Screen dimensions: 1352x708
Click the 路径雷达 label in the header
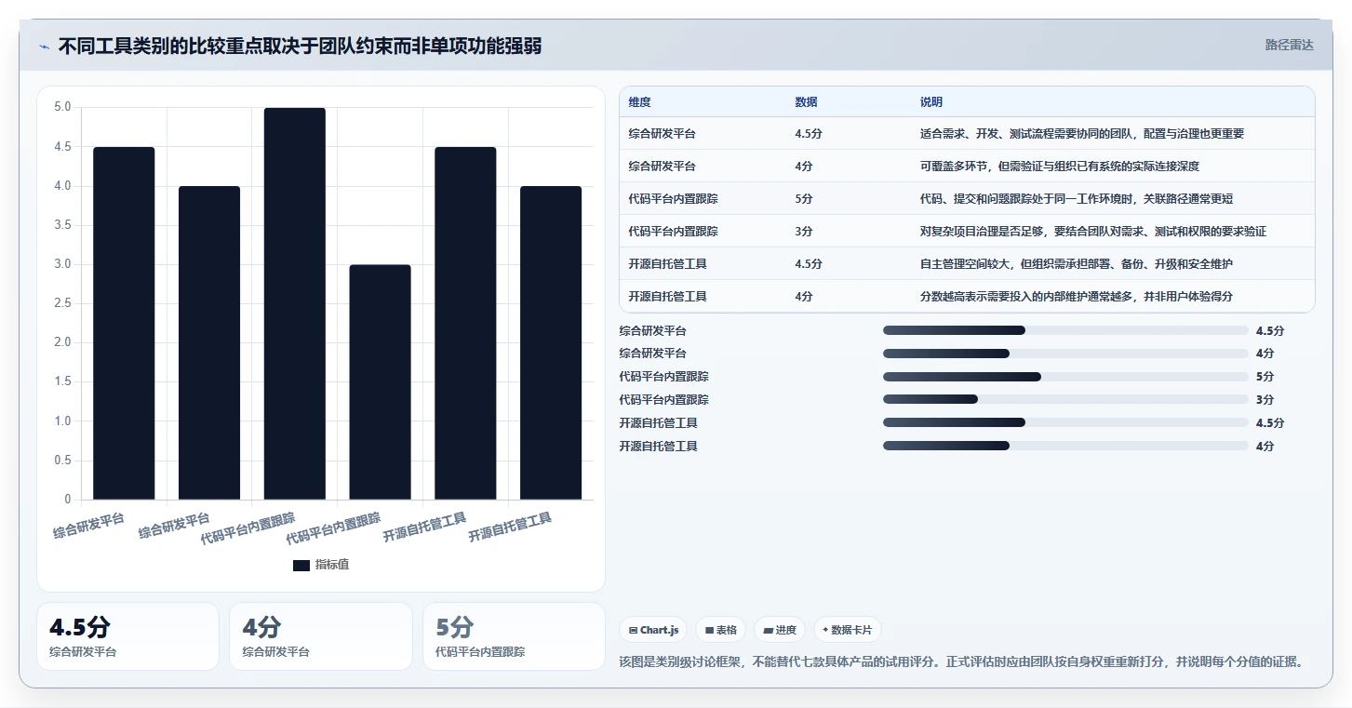click(x=1289, y=45)
